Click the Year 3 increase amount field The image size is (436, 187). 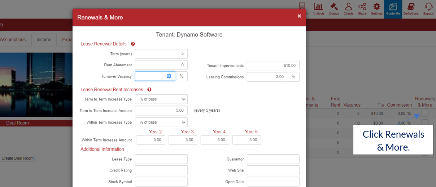[183, 140]
